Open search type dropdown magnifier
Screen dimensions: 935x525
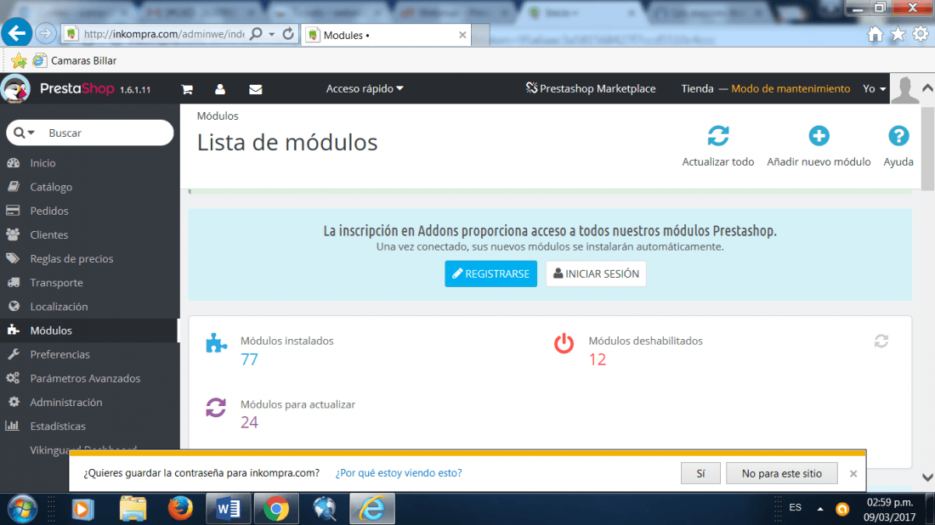tap(24, 133)
